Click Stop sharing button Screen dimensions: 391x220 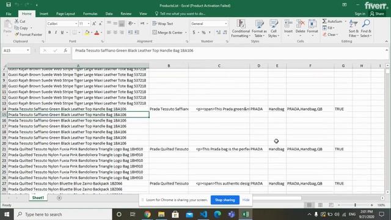(x=225, y=200)
